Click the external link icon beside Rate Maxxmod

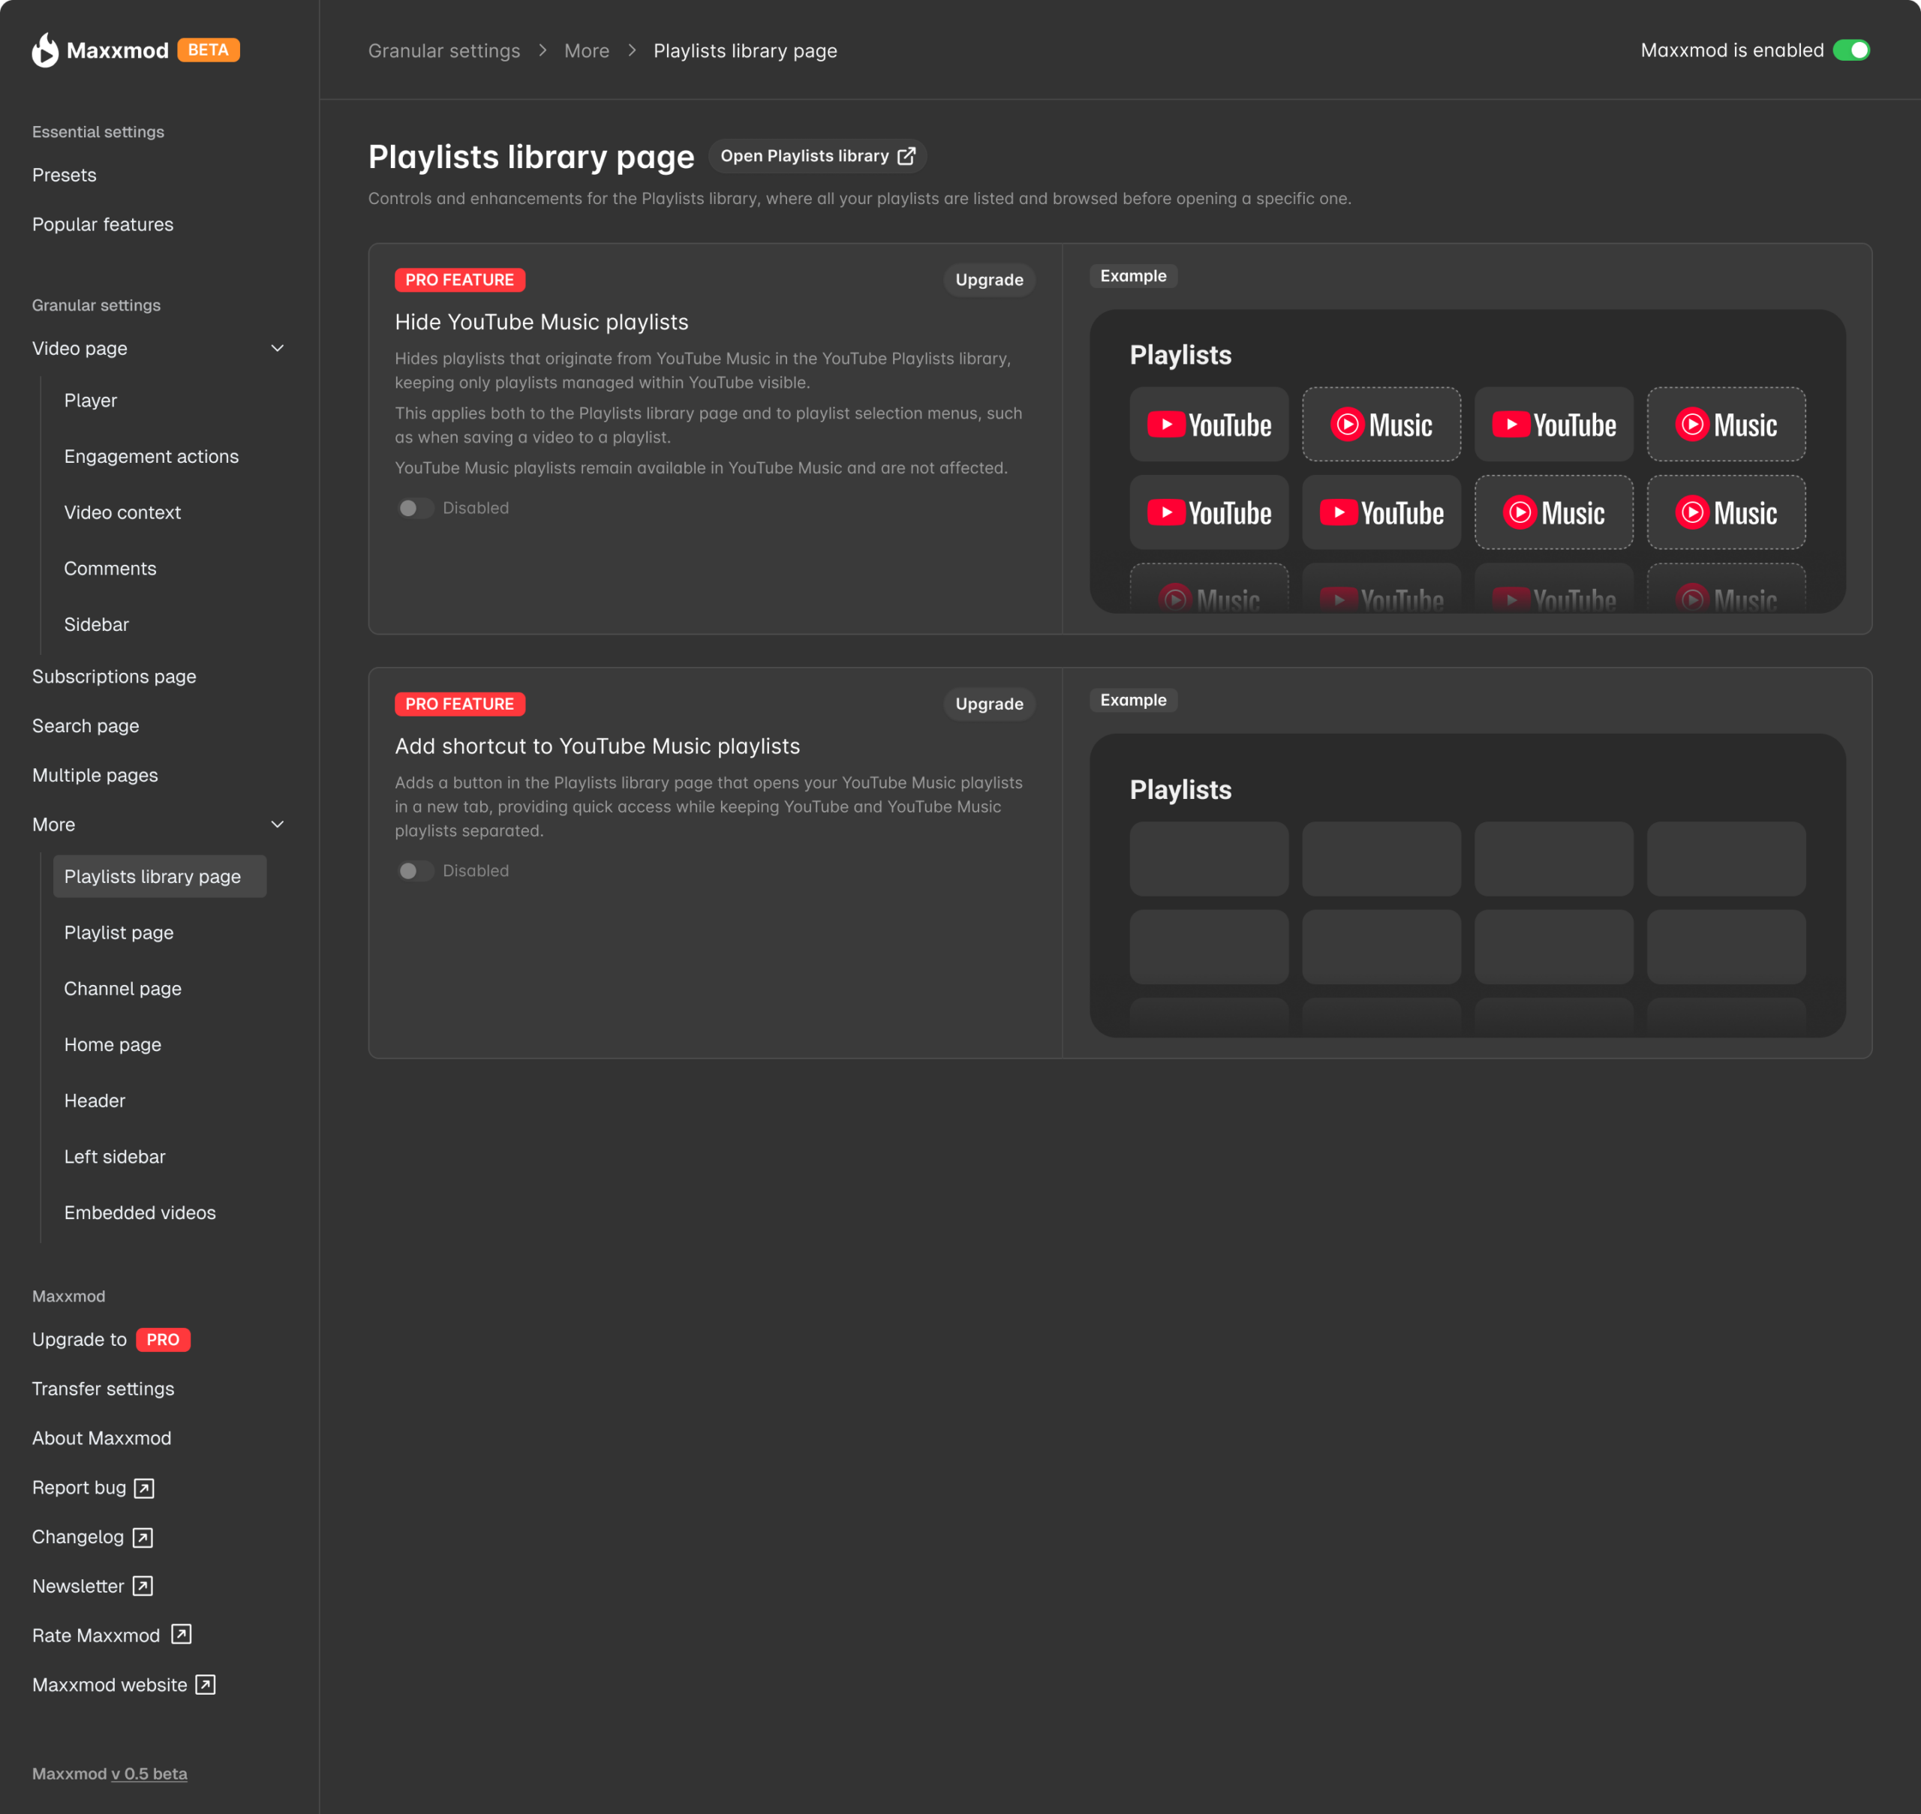pos(180,1634)
